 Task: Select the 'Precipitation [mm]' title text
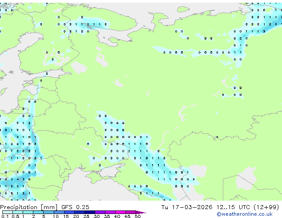tap(29, 207)
